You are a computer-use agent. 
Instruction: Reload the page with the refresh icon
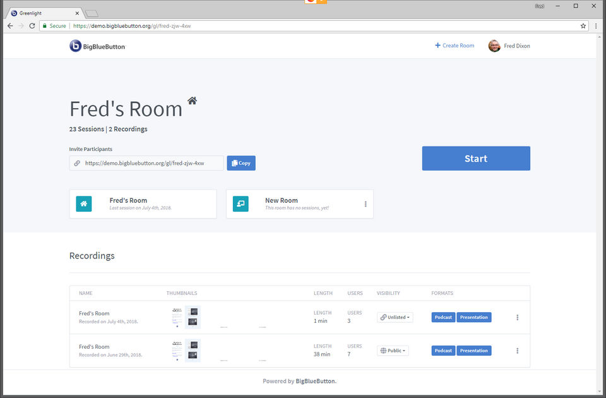[32, 26]
